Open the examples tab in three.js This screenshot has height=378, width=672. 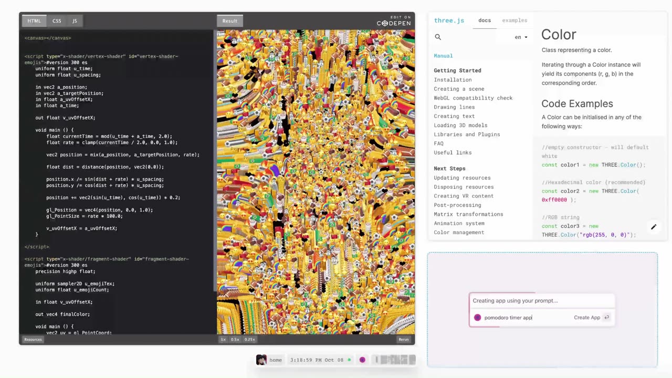click(514, 20)
